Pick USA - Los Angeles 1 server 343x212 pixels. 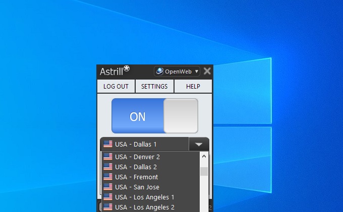coord(150,197)
